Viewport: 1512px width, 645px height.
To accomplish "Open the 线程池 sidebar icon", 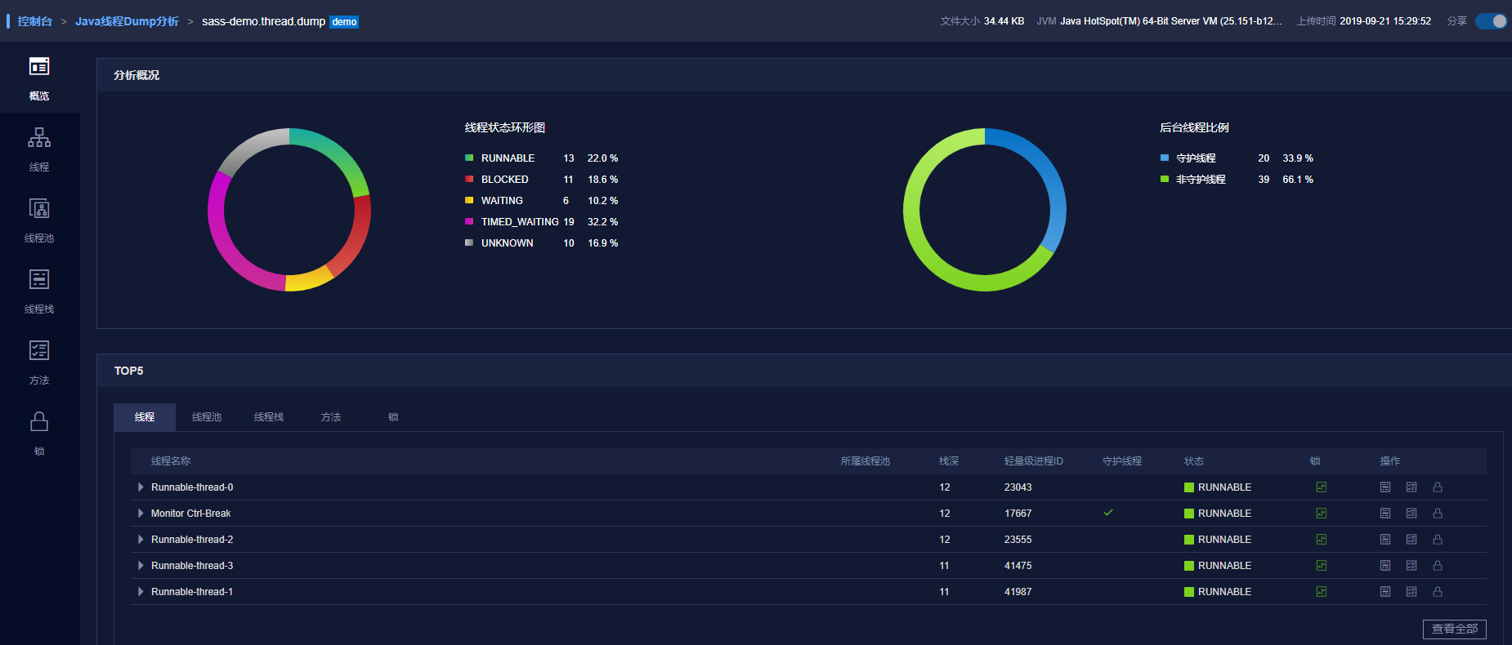I will [39, 208].
